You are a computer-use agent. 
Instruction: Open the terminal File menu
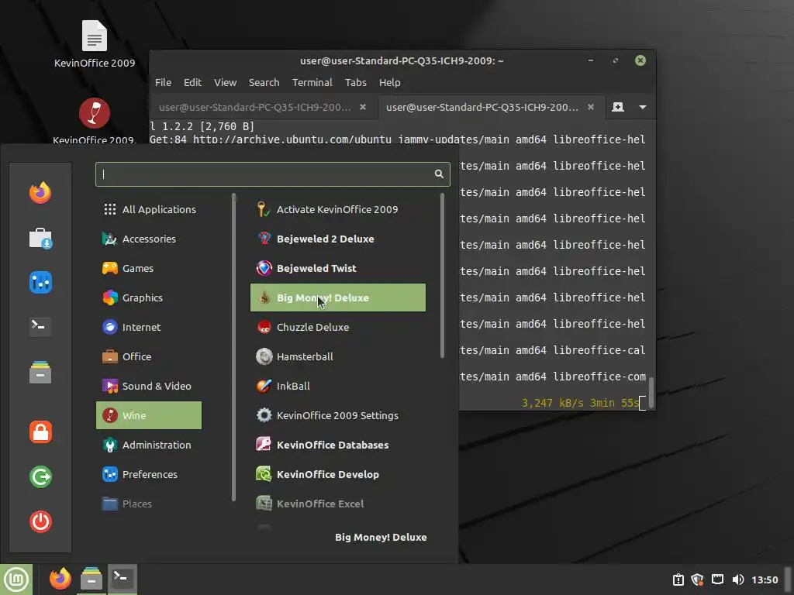point(163,82)
